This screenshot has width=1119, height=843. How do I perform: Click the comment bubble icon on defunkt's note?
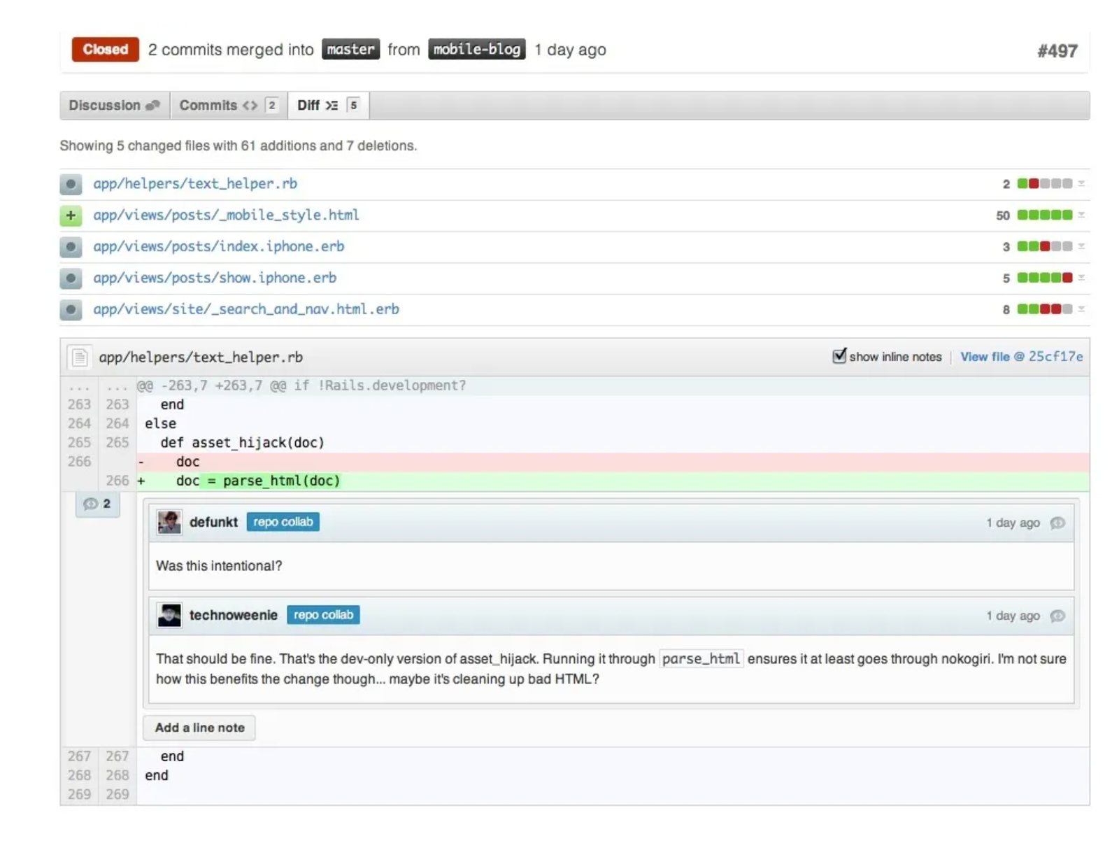pos(1057,523)
